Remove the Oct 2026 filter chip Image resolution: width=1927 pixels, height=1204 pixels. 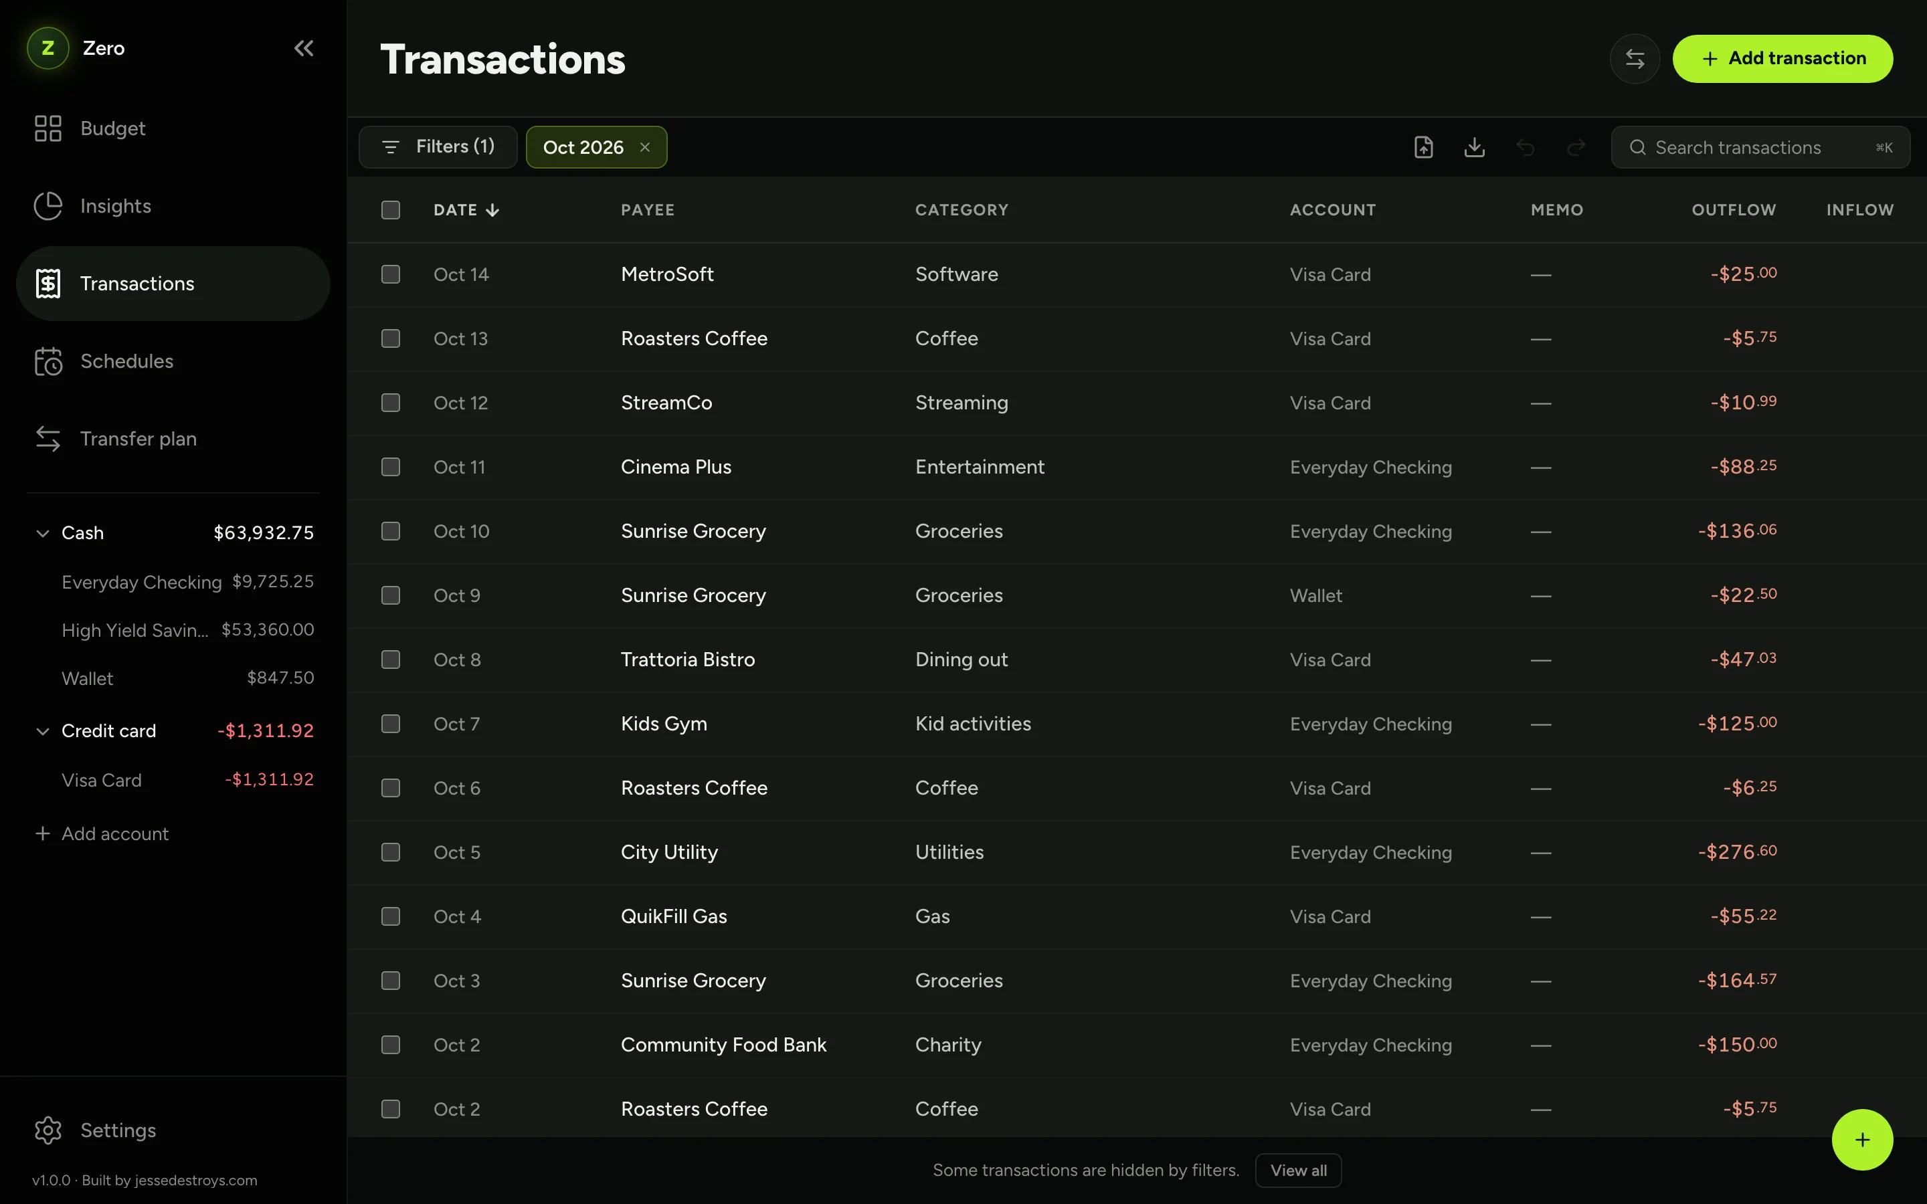(x=645, y=147)
